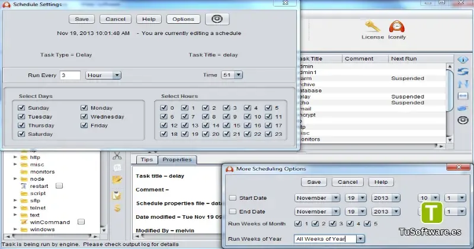Screen dimensions: 474x249
Task: Expand the misc folder node
Action: 15,164
